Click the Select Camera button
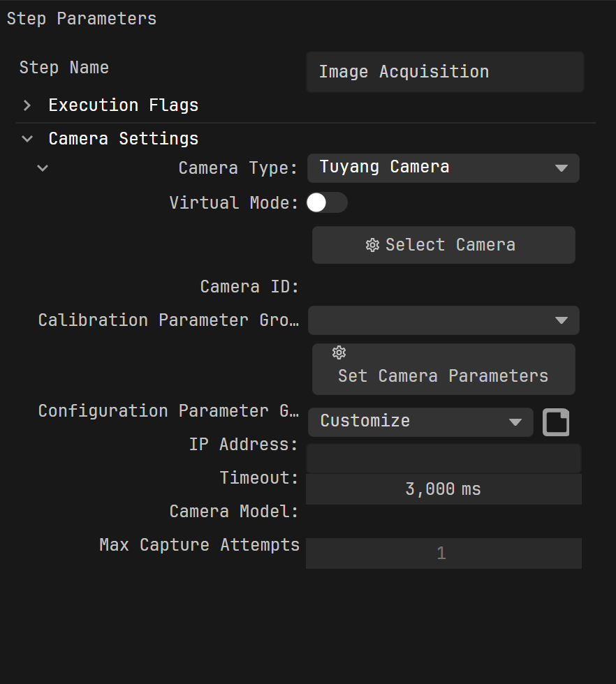616x684 pixels. (x=443, y=245)
